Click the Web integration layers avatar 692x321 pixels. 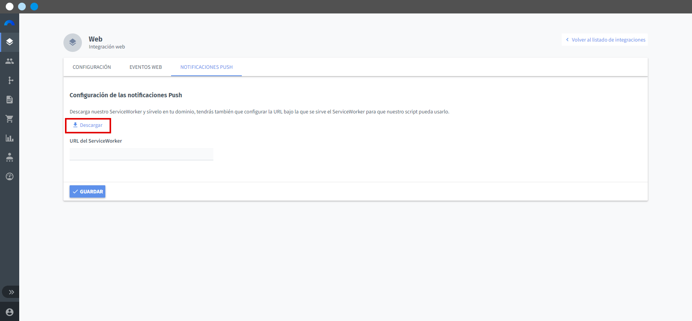coord(73,43)
